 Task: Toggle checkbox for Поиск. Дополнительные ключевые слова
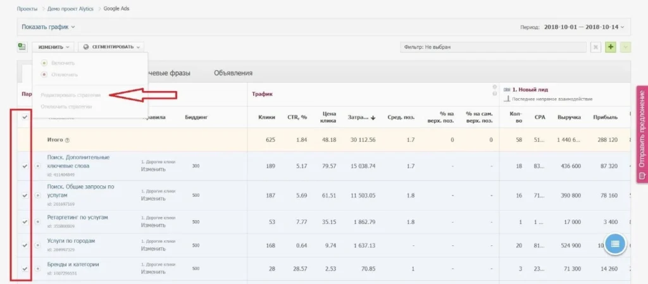[x=25, y=166]
